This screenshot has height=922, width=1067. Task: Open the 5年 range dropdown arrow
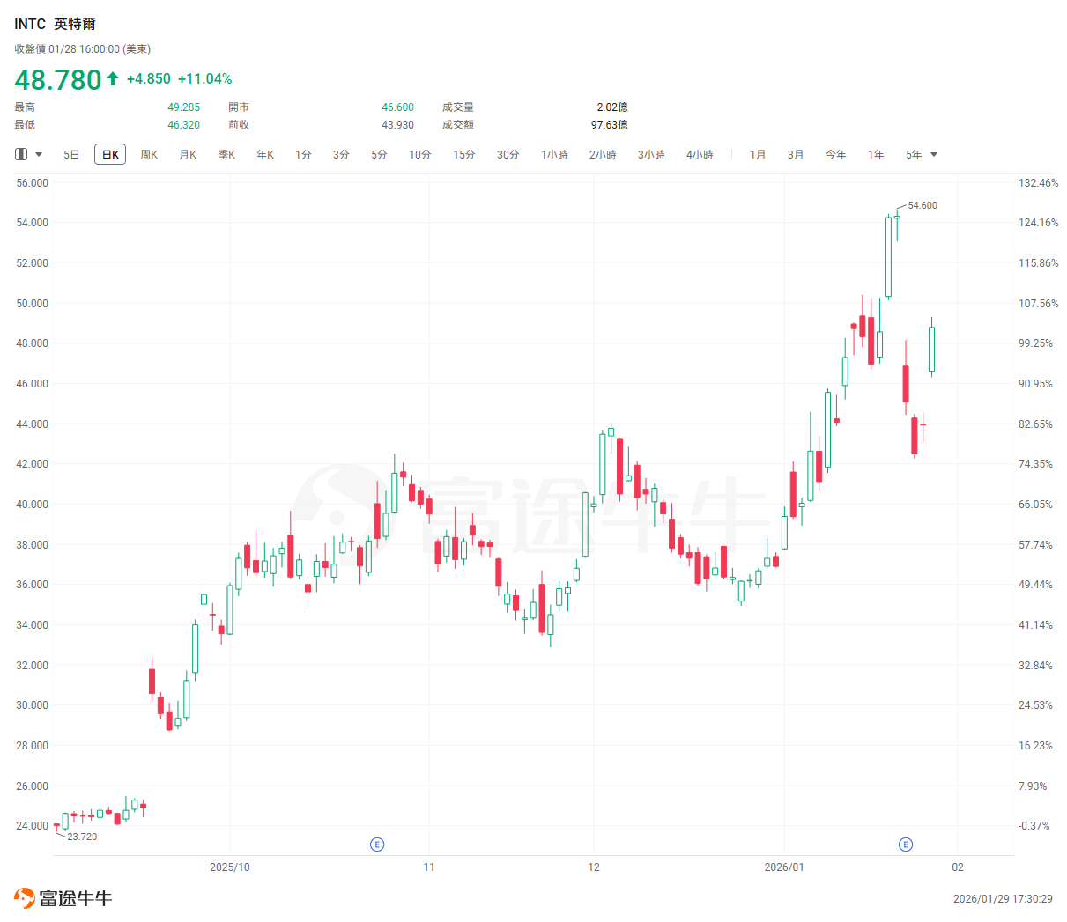pyautogui.click(x=934, y=154)
